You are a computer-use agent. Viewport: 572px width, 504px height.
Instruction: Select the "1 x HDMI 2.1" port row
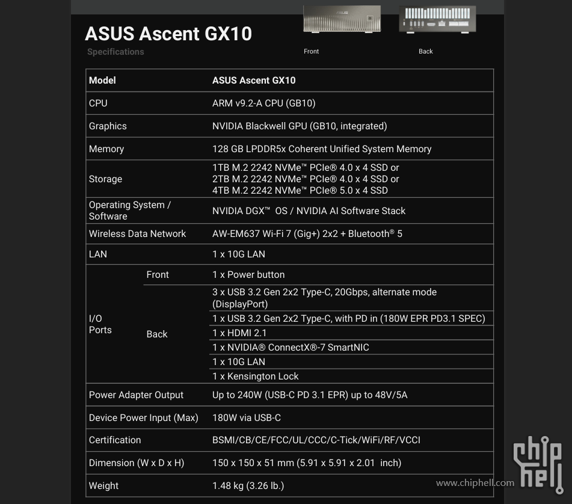pyautogui.click(x=239, y=333)
